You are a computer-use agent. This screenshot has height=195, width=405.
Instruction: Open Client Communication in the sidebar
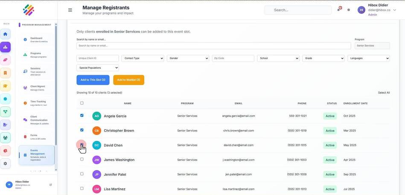(x=37, y=120)
